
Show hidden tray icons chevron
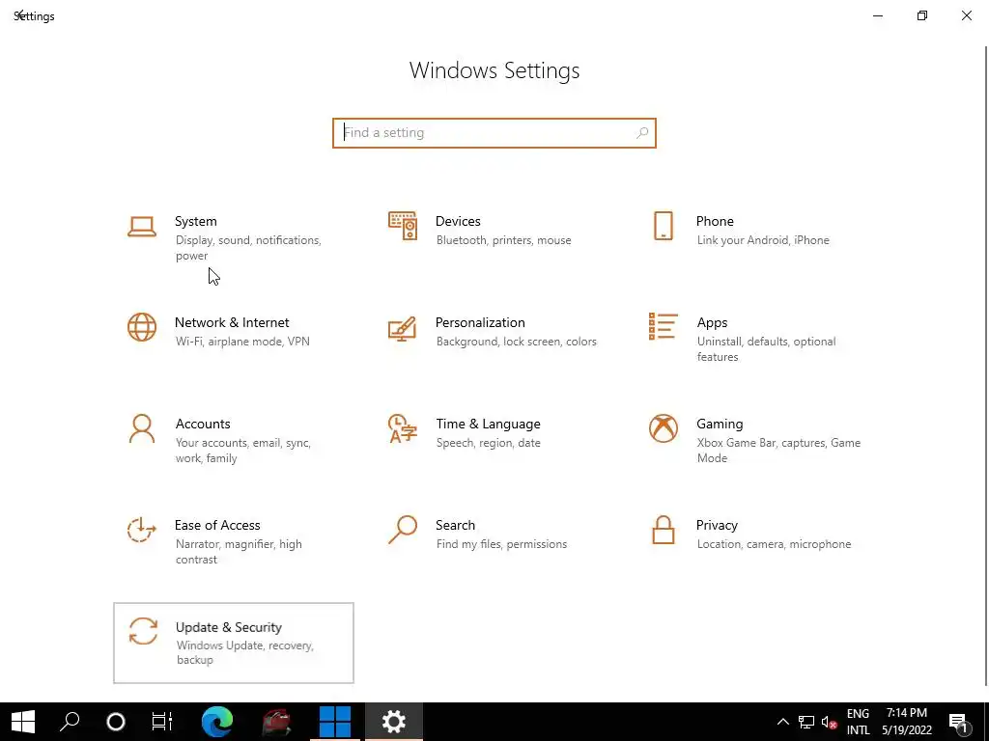coord(782,722)
